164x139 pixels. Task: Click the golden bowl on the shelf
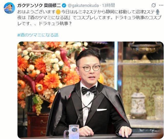[145, 50]
